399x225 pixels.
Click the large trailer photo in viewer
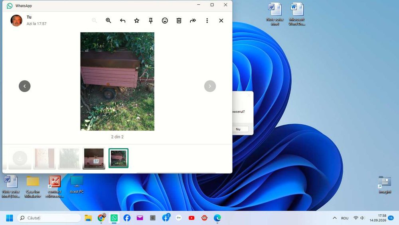point(117,81)
